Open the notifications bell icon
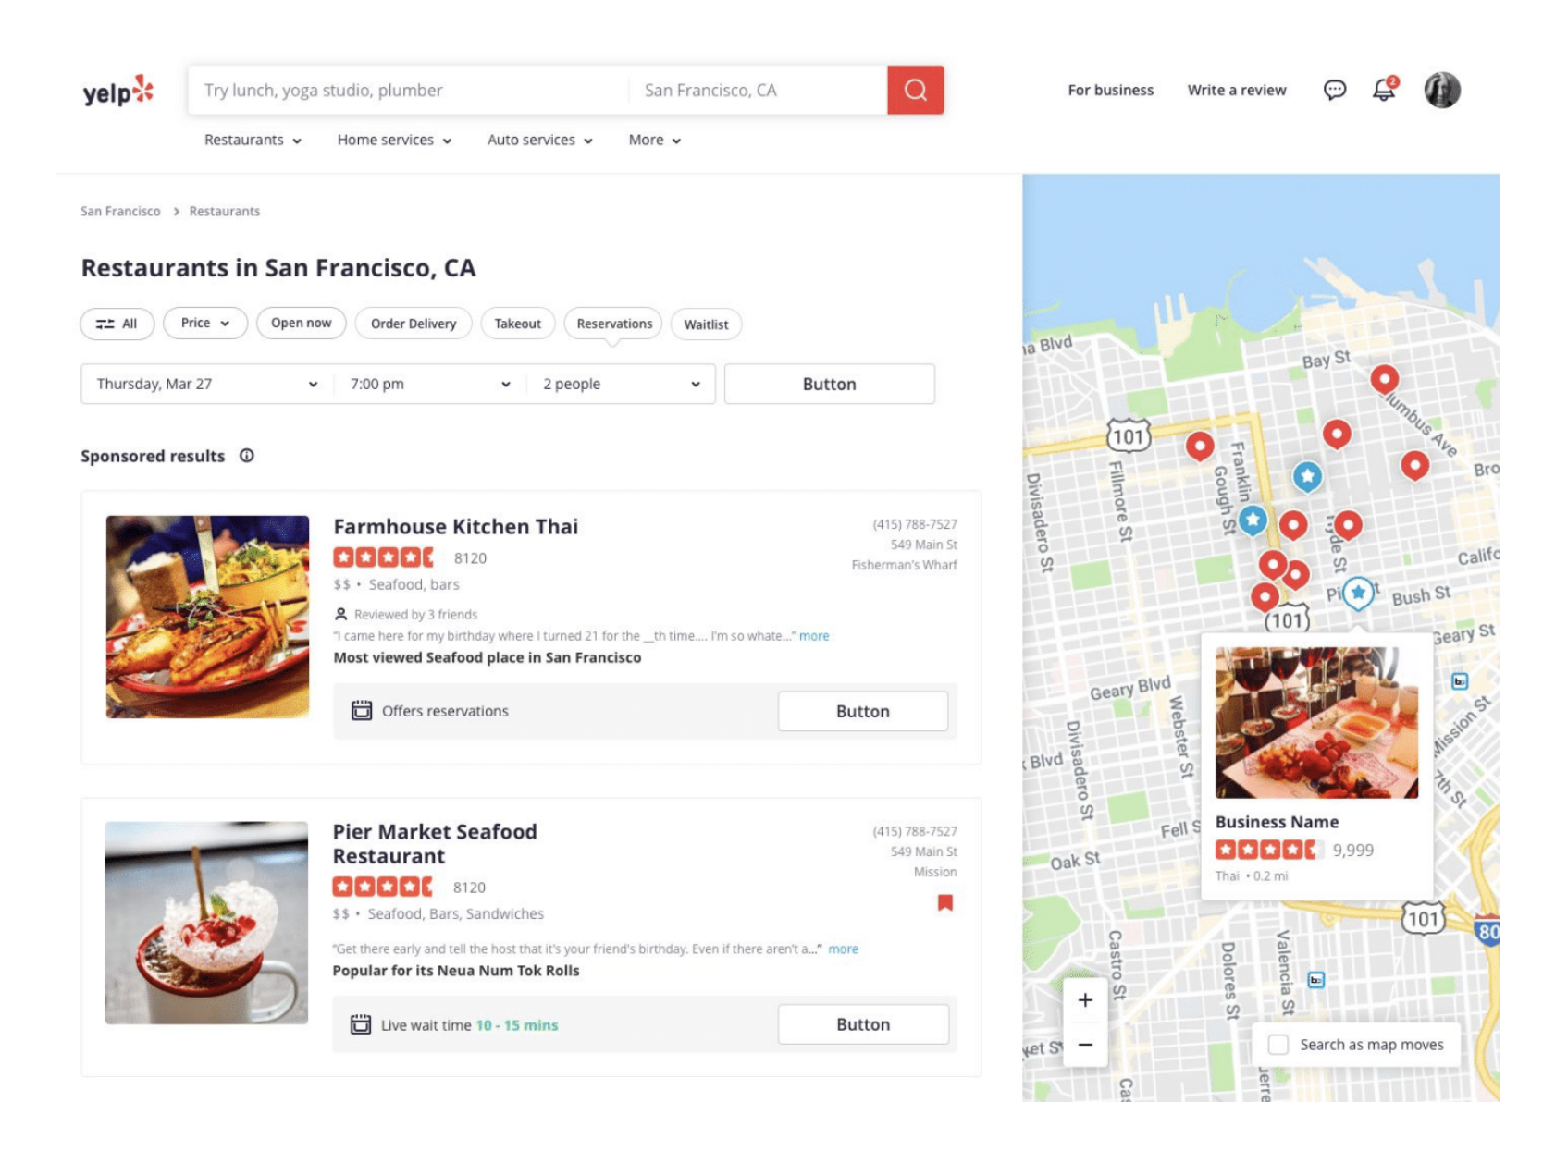 pos(1384,89)
